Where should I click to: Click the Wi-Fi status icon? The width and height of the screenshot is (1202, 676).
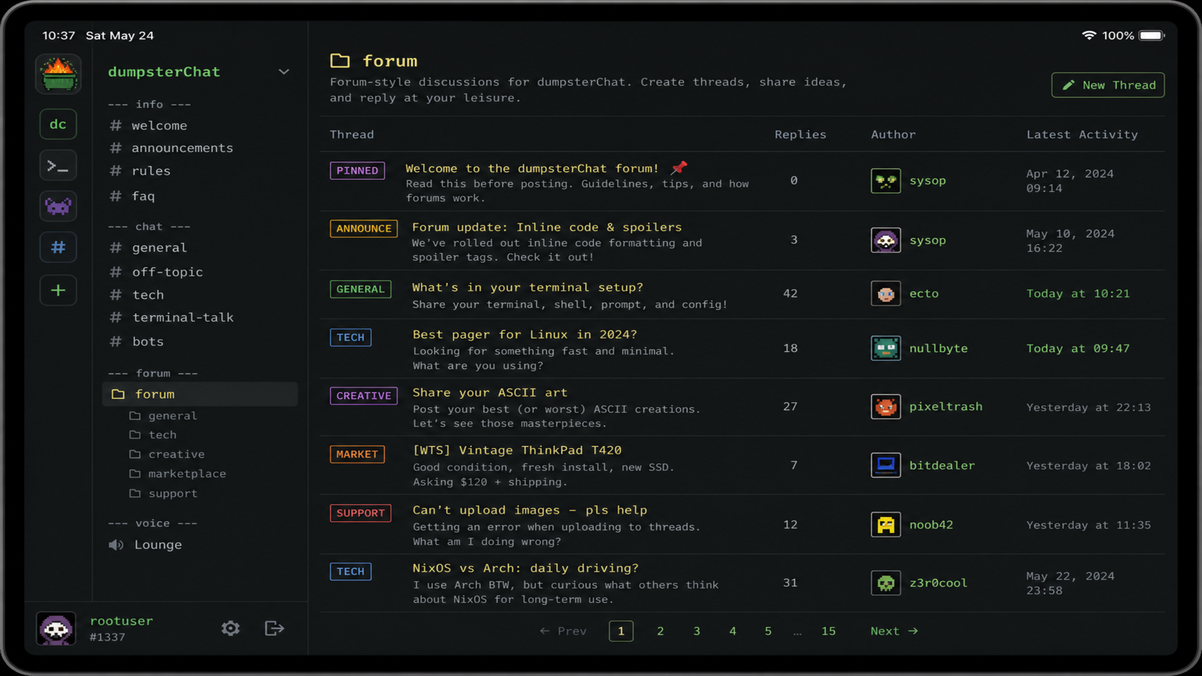point(1089,36)
